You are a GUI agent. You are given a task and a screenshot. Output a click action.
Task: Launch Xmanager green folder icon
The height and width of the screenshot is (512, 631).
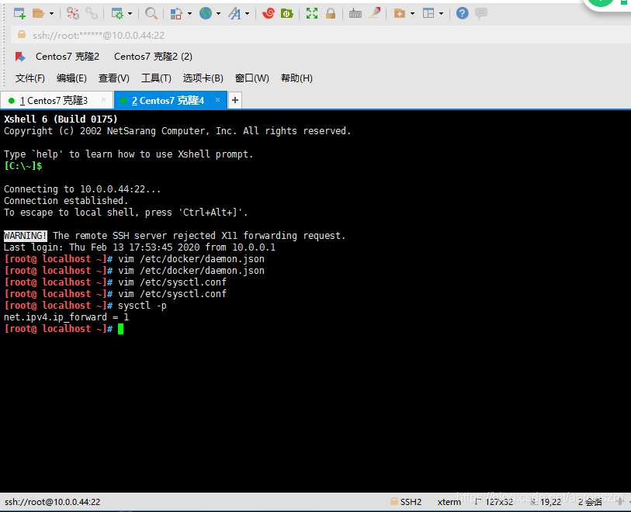click(287, 13)
